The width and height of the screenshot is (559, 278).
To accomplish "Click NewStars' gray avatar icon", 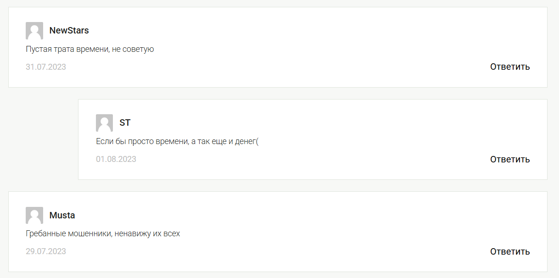I will 34,31.
